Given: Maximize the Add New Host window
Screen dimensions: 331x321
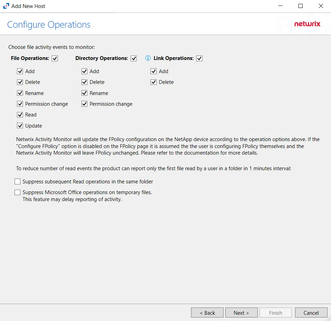Looking at the screenshot, I should tap(300, 6).
